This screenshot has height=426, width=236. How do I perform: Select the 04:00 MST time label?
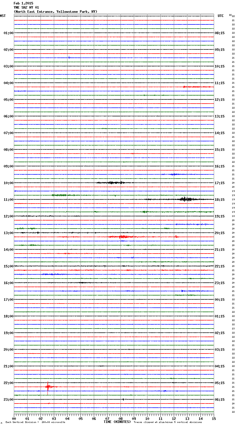(x=9, y=83)
